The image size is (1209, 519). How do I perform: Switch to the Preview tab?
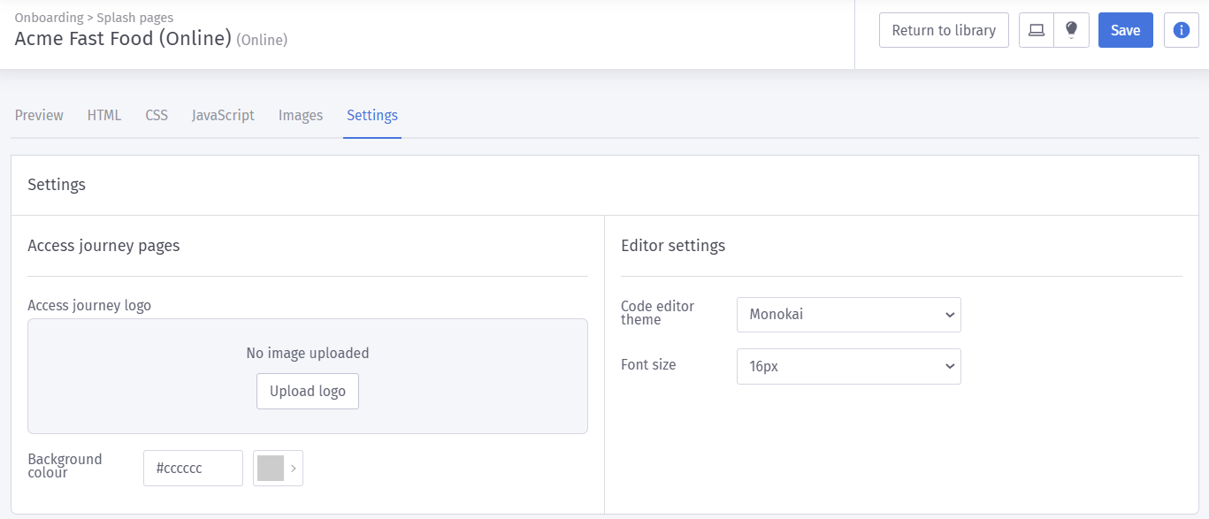pyautogui.click(x=39, y=115)
